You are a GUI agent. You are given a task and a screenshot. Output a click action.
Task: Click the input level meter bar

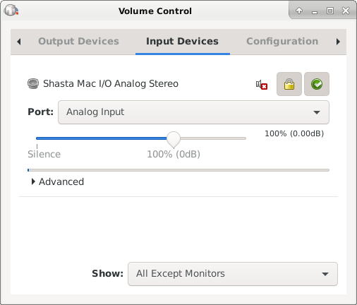point(178,170)
